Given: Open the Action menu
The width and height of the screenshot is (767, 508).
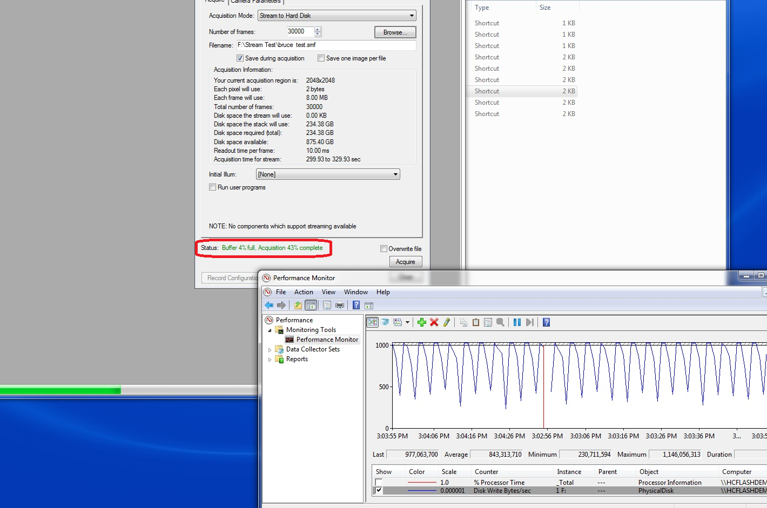Looking at the screenshot, I should [x=304, y=292].
